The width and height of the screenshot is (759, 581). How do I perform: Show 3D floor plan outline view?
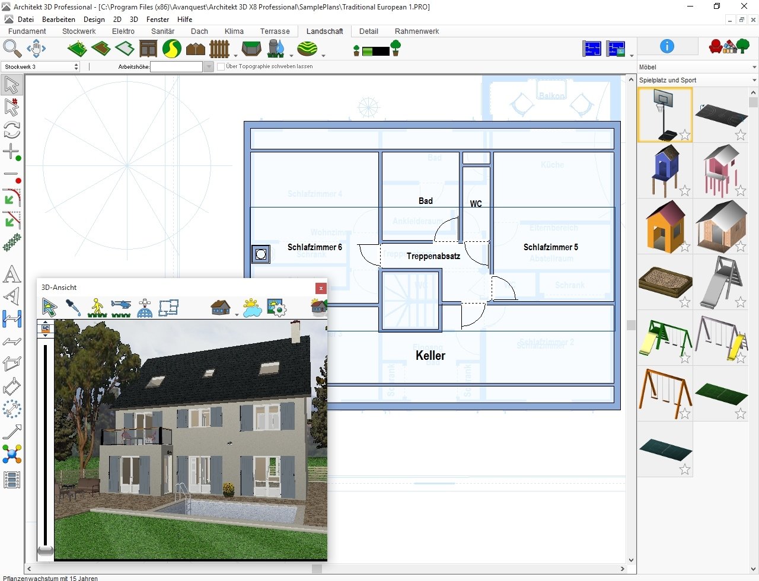pos(168,307)
